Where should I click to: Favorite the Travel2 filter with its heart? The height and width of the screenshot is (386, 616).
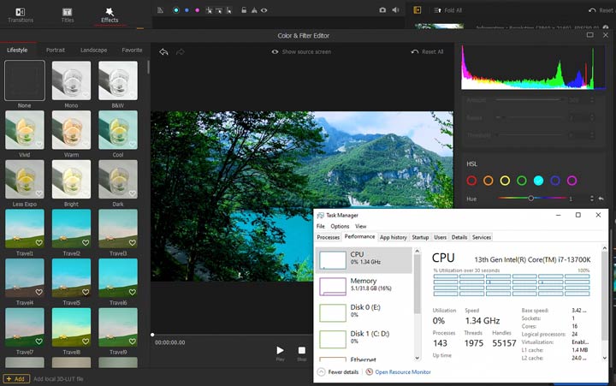pos(86,242)
